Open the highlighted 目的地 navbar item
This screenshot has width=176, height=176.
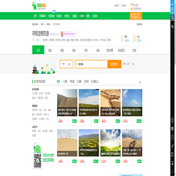pos(82,16)
